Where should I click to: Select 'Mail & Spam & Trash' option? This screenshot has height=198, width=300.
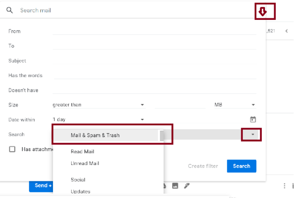pyautogui.click(x=95, y=135)
